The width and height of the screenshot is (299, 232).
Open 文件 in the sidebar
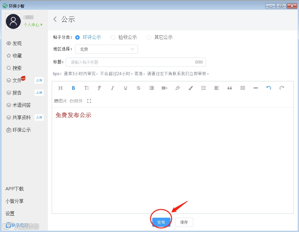[x=14, y=80]
